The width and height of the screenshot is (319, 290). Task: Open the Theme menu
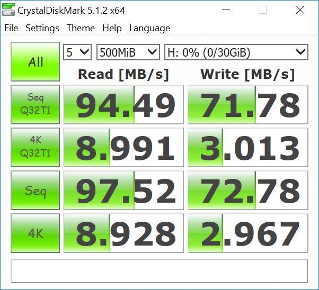click(81, 28)
